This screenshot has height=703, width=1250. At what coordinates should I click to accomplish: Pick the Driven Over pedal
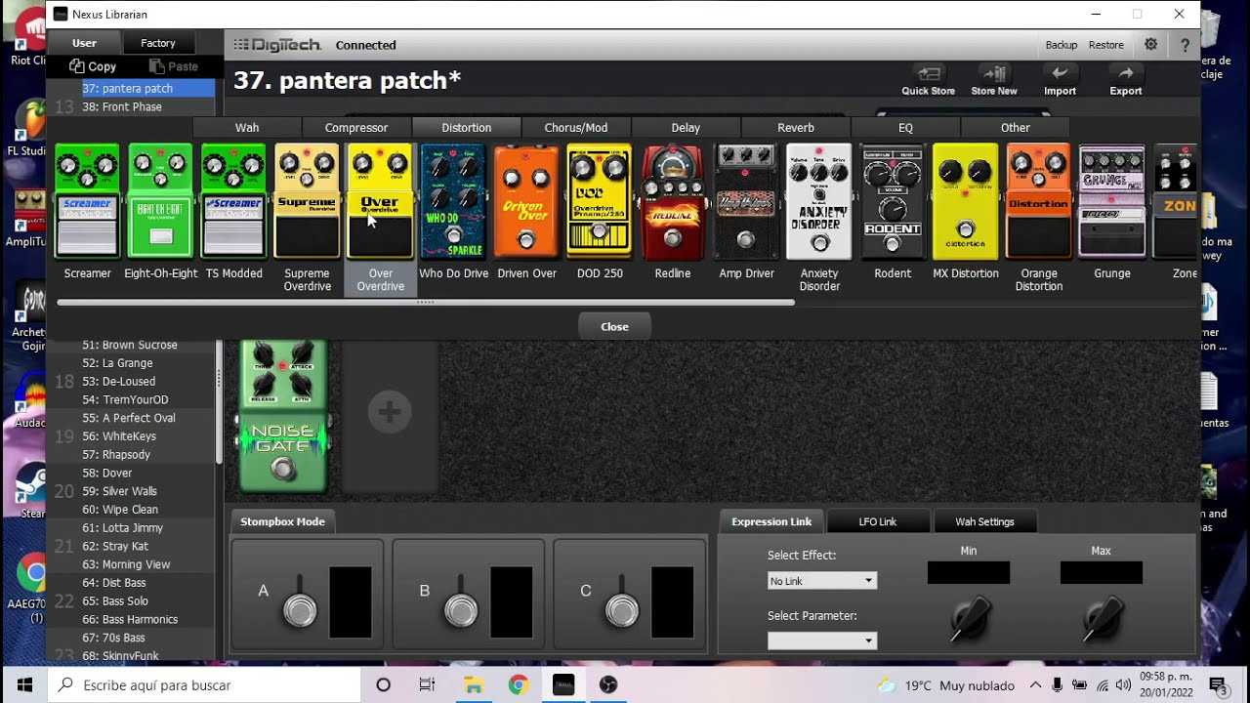pos(526,201)
